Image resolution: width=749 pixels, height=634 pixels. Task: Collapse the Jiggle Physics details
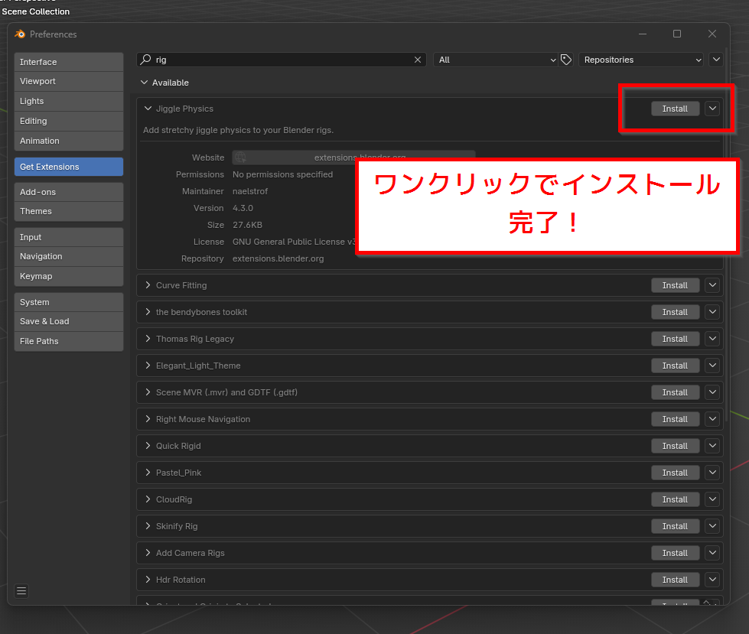pos(148,109)
